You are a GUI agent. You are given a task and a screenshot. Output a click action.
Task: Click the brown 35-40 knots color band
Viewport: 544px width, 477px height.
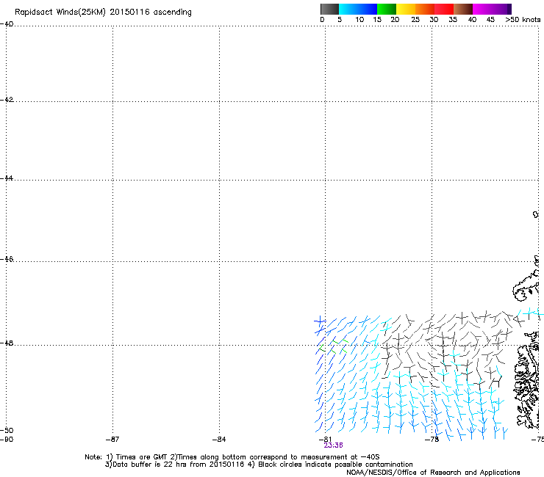point(463,9)
